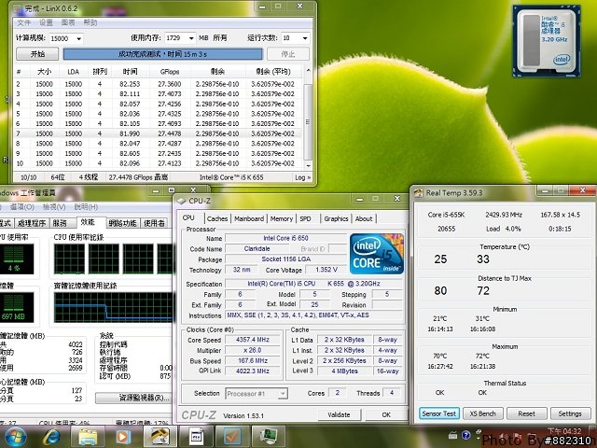Open the 文件 menu in LinX
This screenshot has width=597, height=448.
pos(23,22)
